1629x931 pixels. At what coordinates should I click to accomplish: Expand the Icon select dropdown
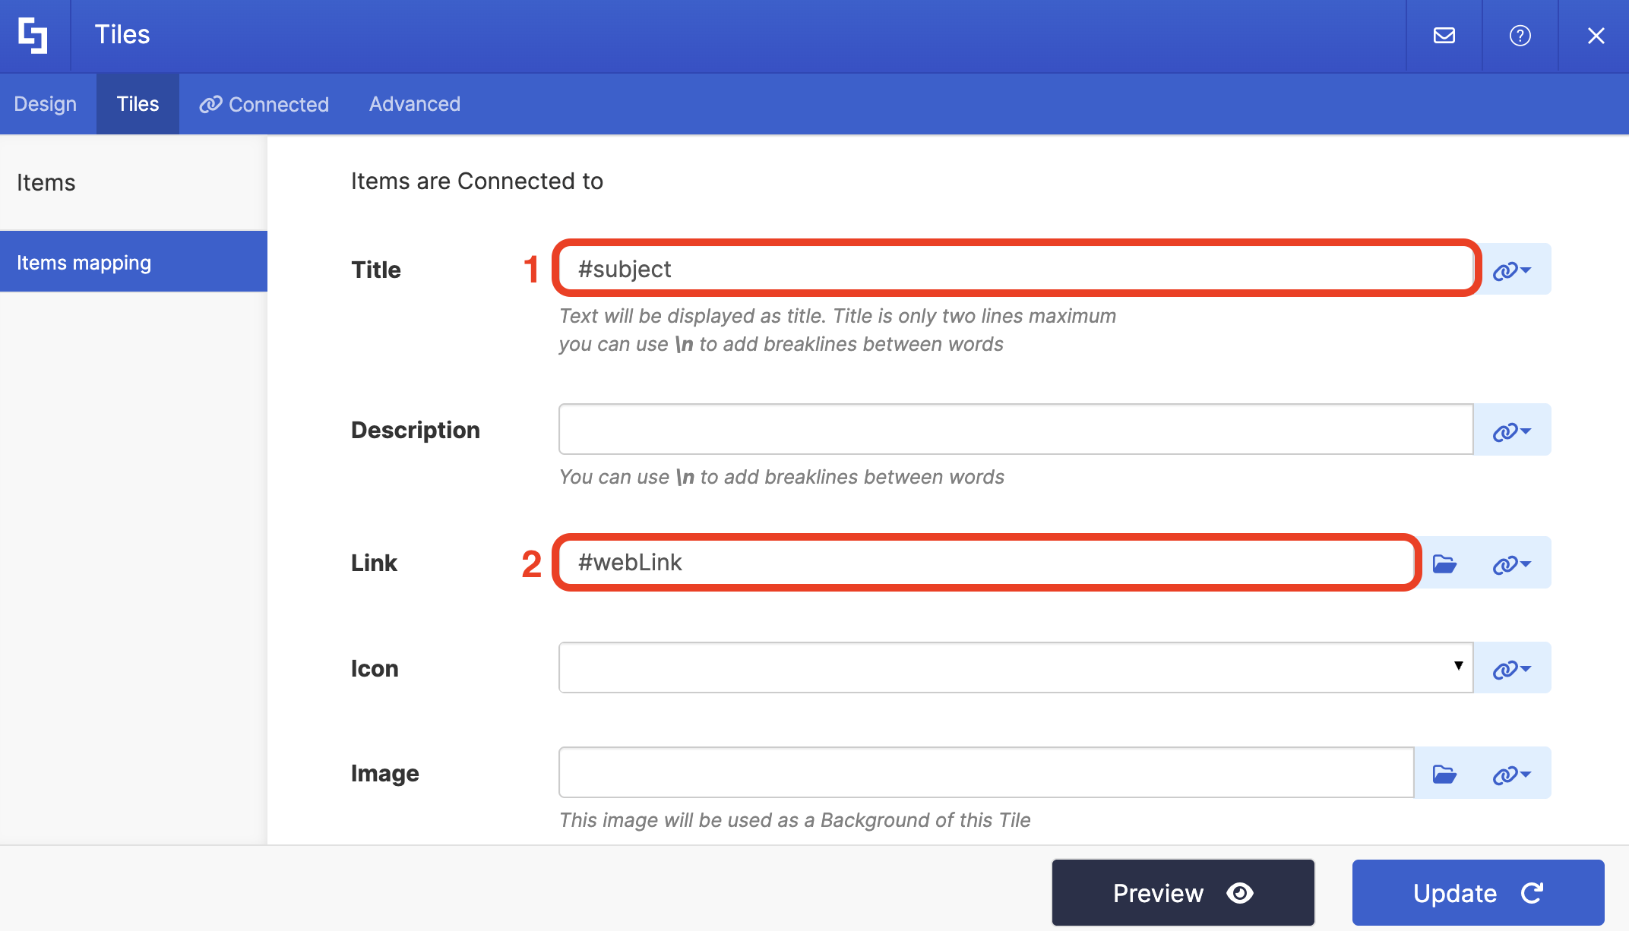coord(1016,667)
